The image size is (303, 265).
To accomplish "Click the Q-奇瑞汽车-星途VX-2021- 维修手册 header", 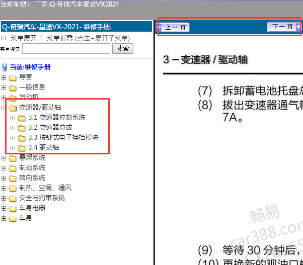I will click(x=77, y=27).
